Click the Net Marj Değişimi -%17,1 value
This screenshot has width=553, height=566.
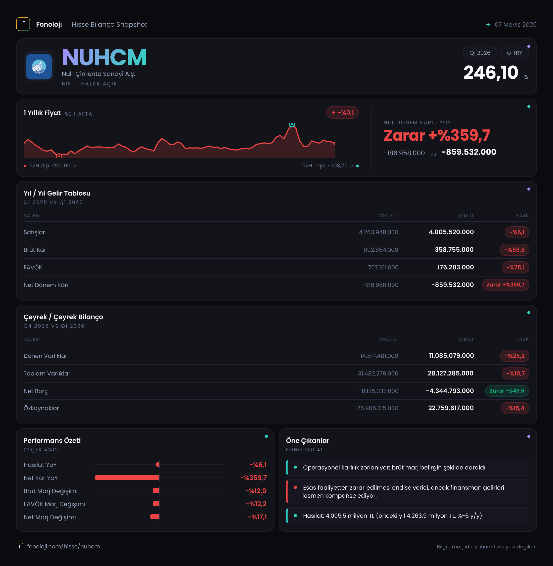pyautogui.click(x=257, y=517)
